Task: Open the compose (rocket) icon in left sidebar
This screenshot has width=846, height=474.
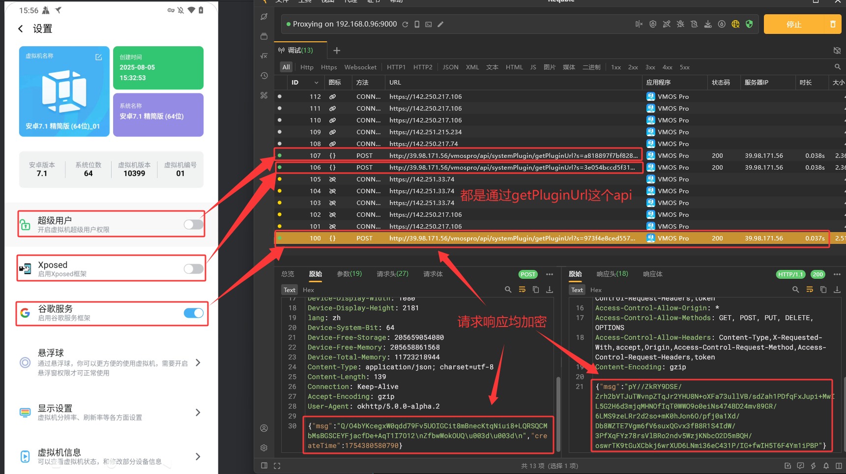Action: (264, 17)
